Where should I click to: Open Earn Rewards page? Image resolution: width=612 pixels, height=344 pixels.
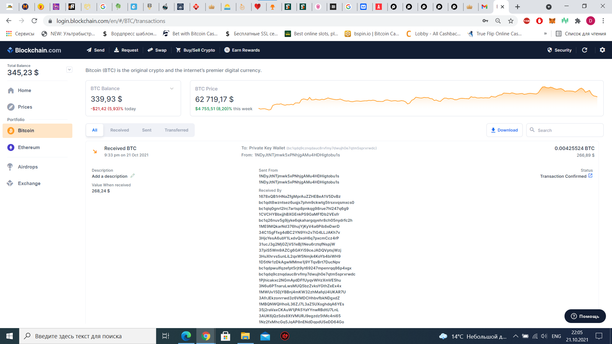[242, 50]
